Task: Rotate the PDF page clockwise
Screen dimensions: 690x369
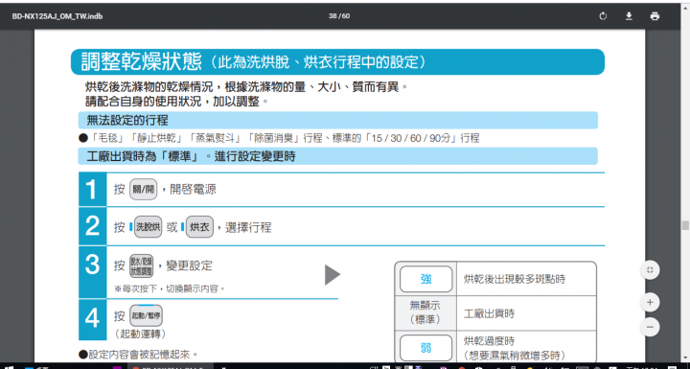Action: (x=603, y=16)
